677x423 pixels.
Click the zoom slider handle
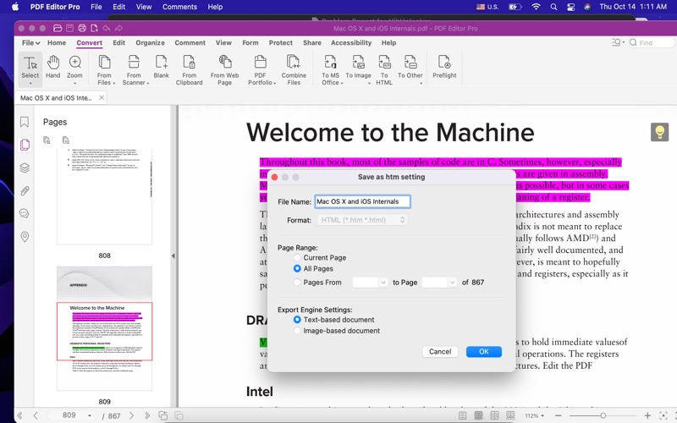(603, 415)
